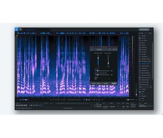Open the Voice De-noise module
163x138 pixels.
[x=145, y=82]
